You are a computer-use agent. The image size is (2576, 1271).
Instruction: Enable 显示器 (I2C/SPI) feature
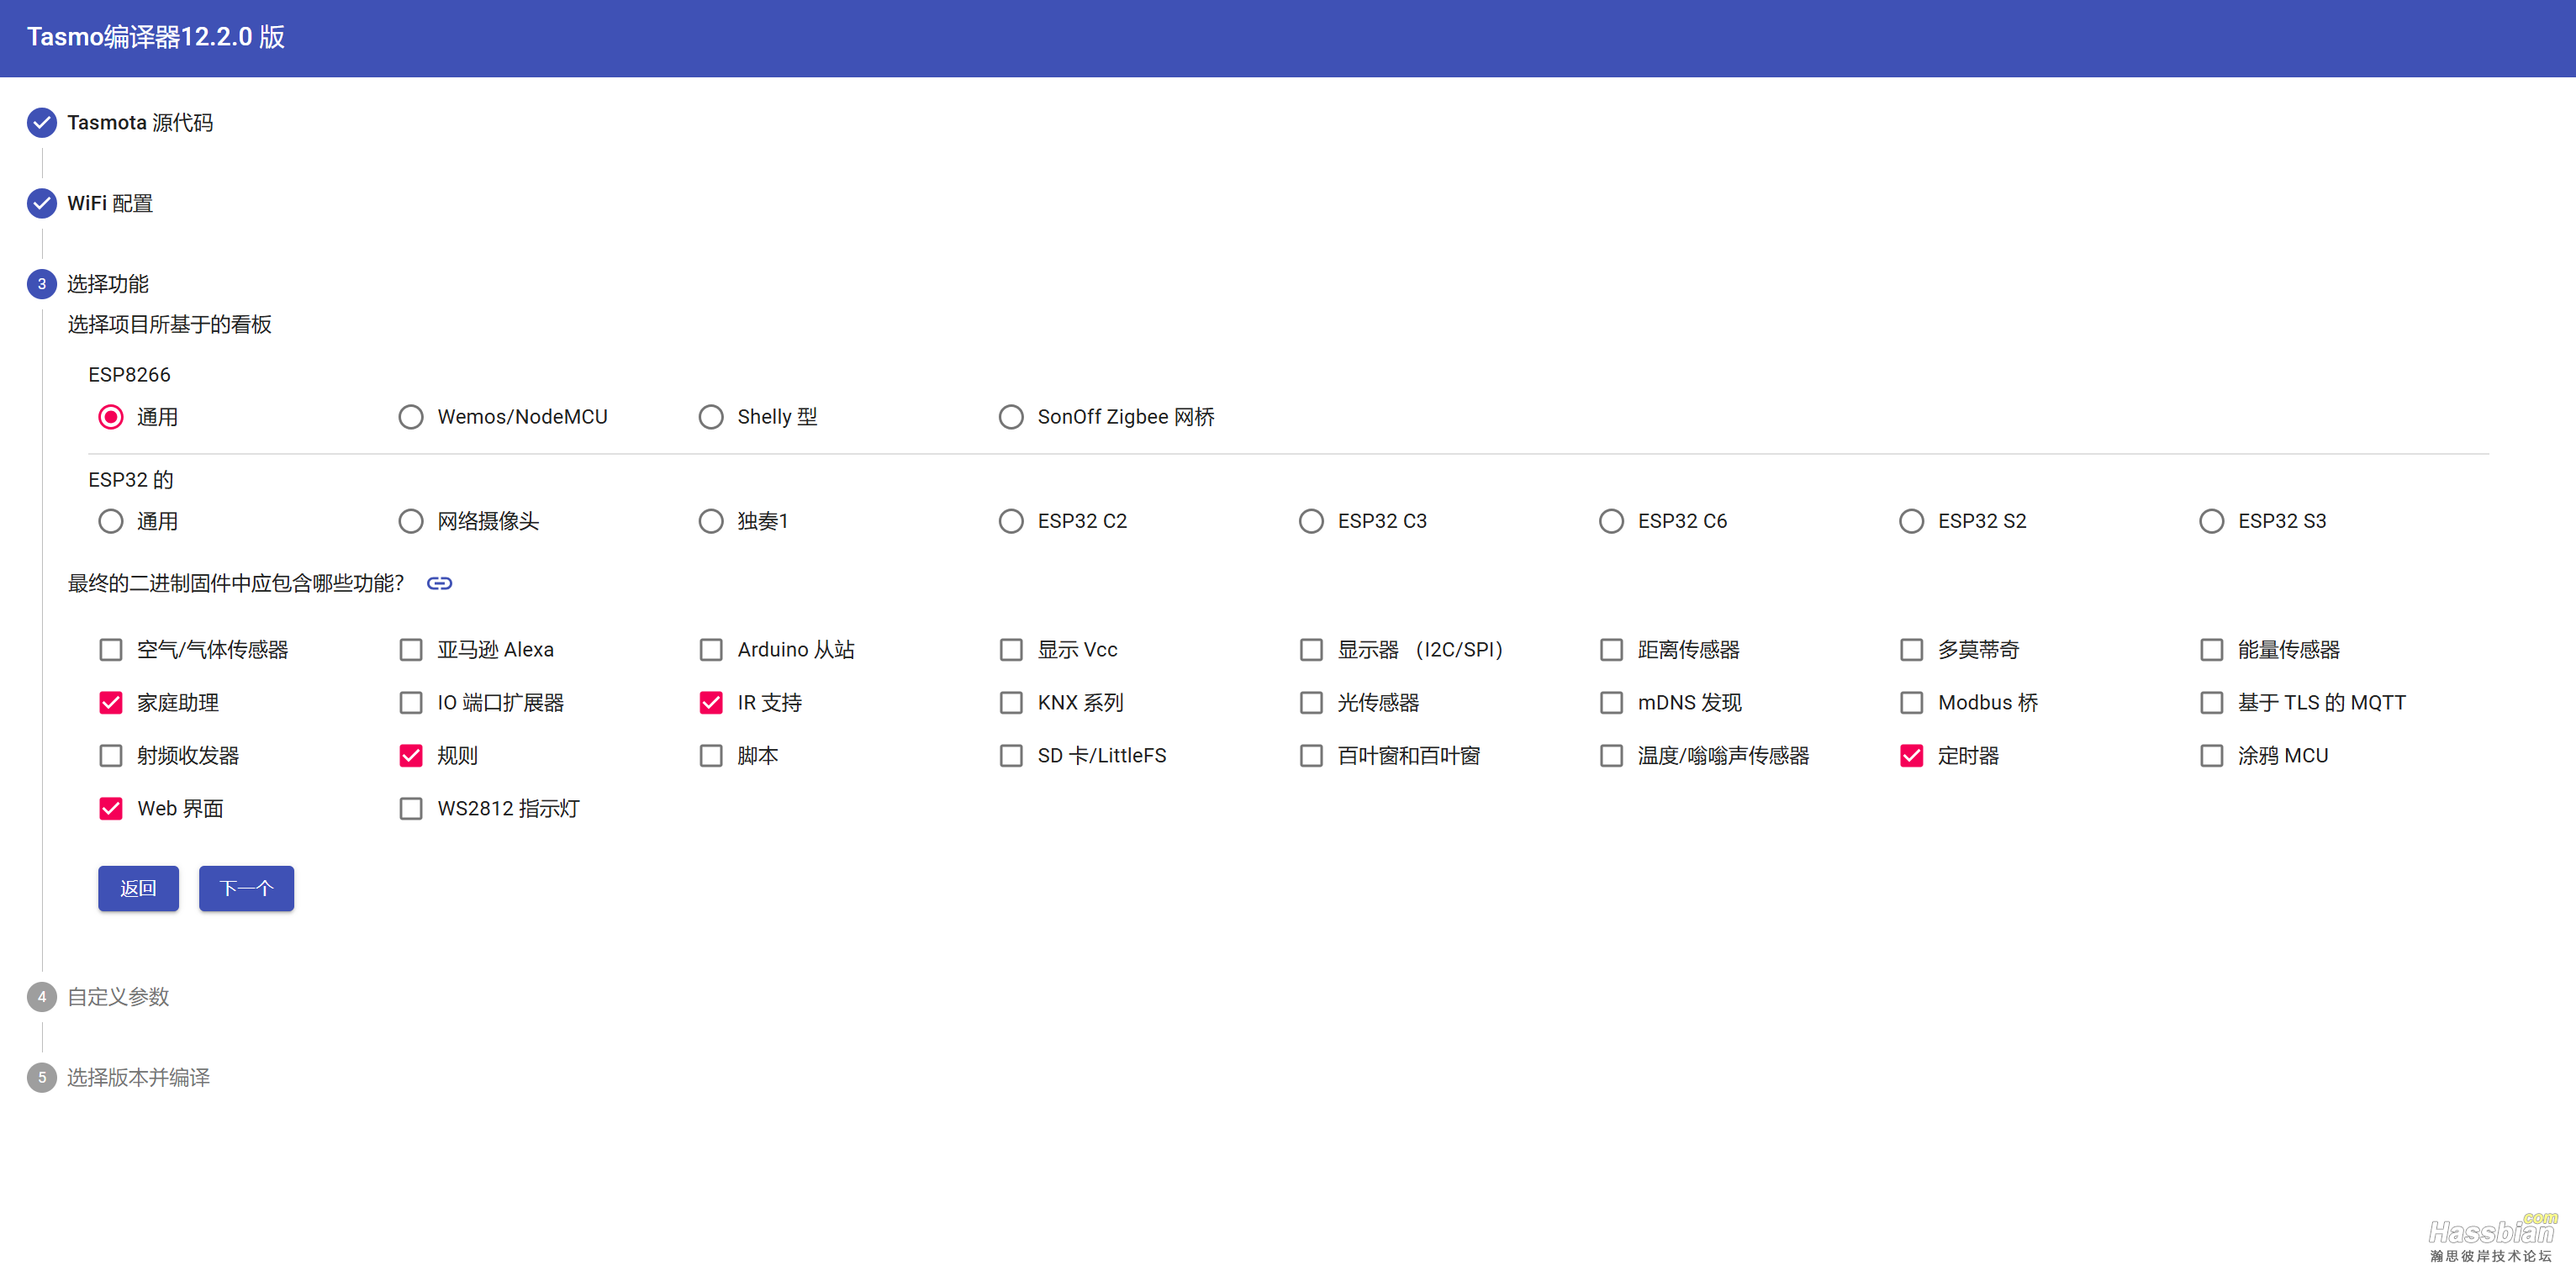[x=1311, y=650]
